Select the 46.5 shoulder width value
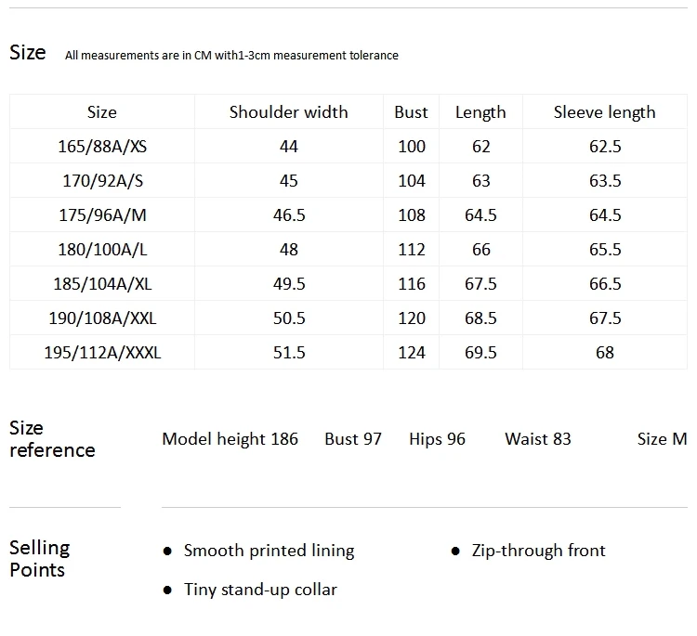Image resolution: width=697 pixels, height=636 pixels. (x=289, y=215)
